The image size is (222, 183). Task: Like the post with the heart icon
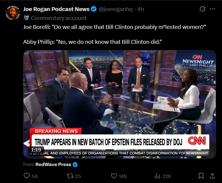click(x=114, y=176)
